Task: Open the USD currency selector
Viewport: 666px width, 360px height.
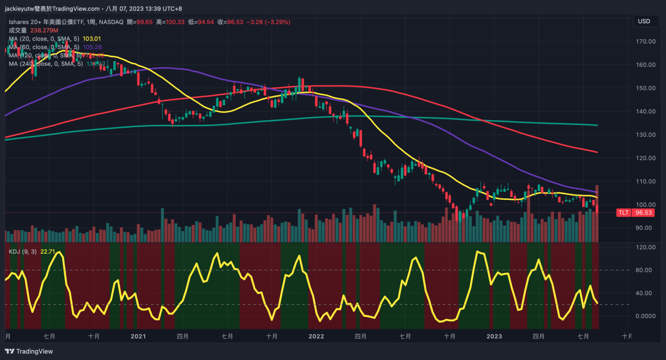Action: (x=644, y=21)
